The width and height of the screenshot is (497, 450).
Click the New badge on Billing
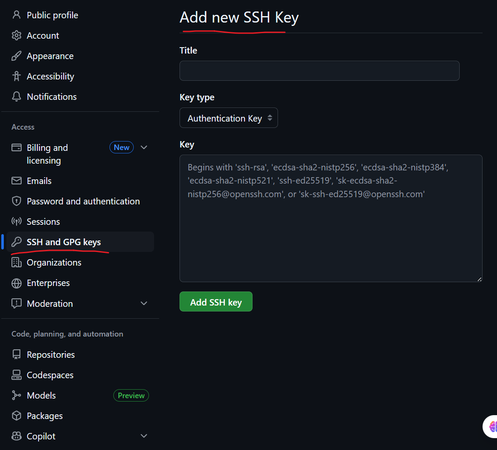pyautogui.click(x=122, y=147)
